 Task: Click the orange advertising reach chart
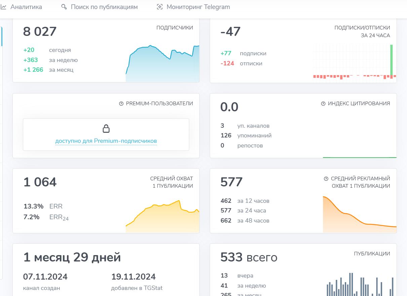[360, 214]
